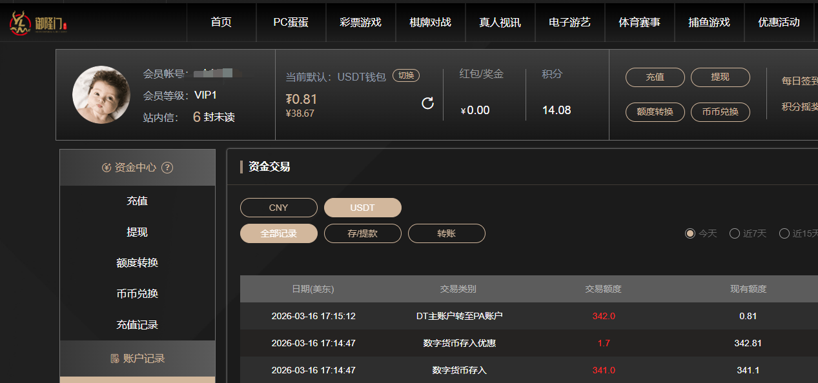Switch to the CNY tab

pos(278,207)
